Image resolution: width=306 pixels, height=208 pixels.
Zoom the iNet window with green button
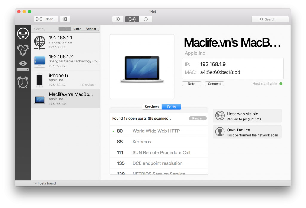click(30, 12)
